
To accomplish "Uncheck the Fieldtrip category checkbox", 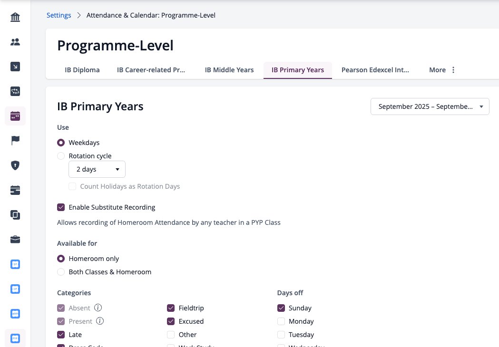I will tap(171, 308).
